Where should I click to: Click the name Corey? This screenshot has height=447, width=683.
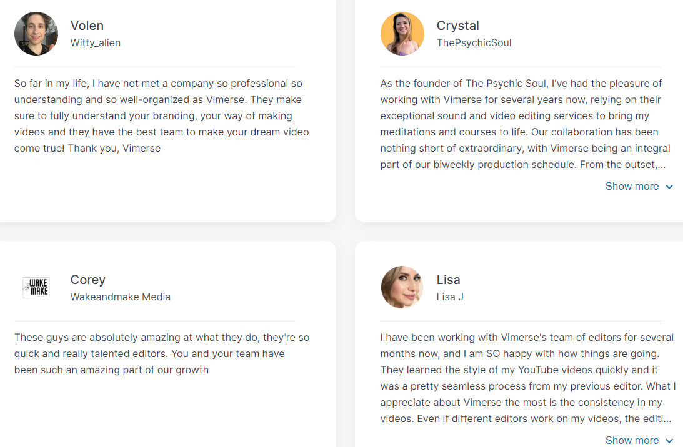tap(88, 280)
